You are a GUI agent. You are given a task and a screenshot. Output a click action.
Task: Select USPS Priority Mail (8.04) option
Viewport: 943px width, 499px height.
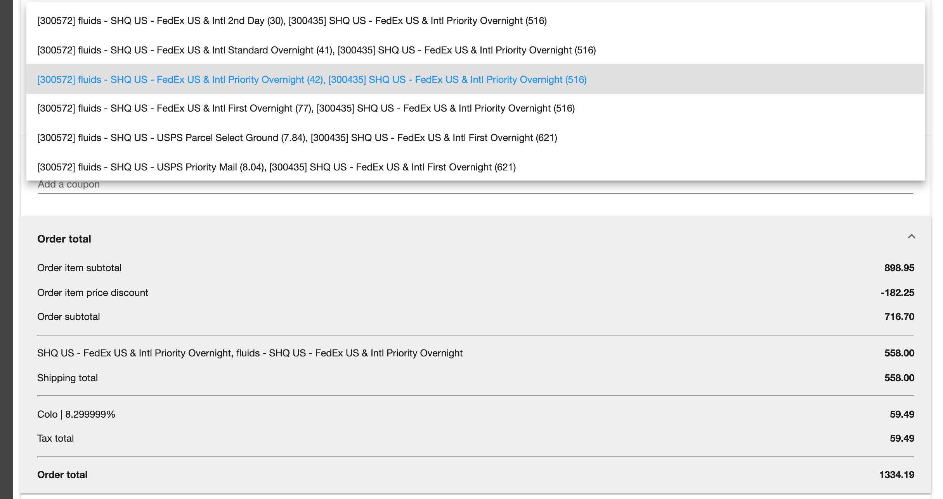click(276, 167)
